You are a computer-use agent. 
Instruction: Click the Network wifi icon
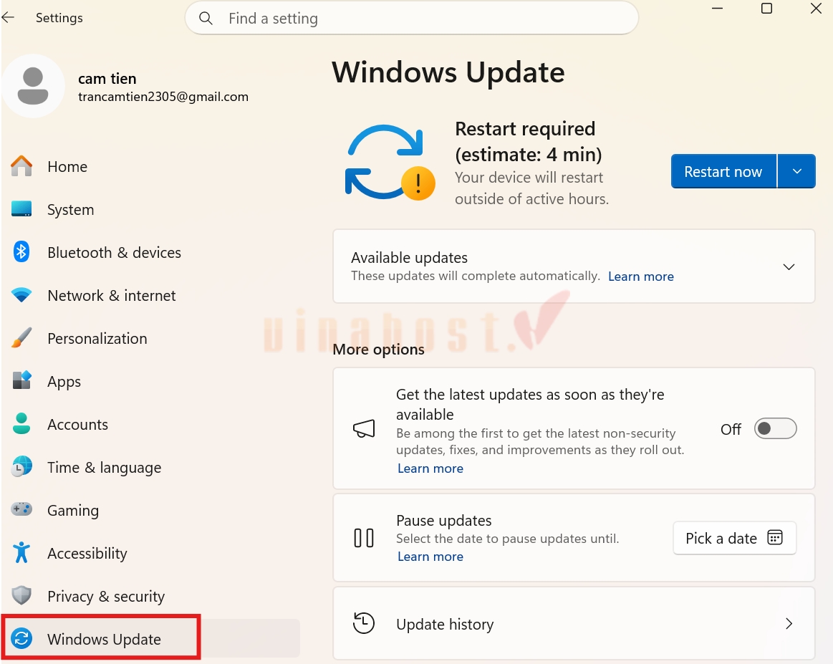click(x=21, y=295)
